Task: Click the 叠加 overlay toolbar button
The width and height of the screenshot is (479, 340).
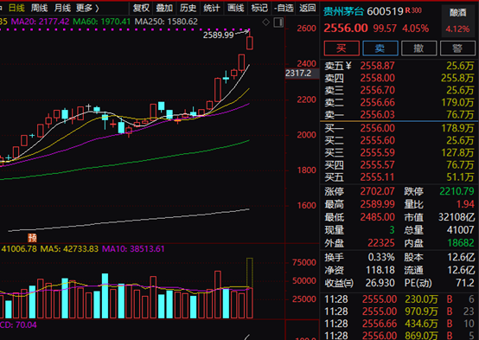Action: point(164,9)
